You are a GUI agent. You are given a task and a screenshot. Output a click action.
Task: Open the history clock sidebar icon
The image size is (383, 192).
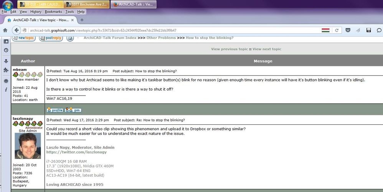tap(6, 50)
